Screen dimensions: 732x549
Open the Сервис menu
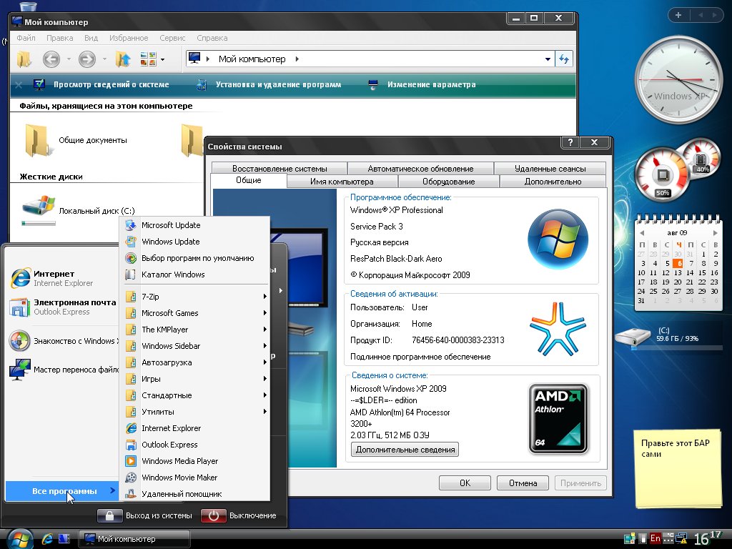tap(172, 38)
